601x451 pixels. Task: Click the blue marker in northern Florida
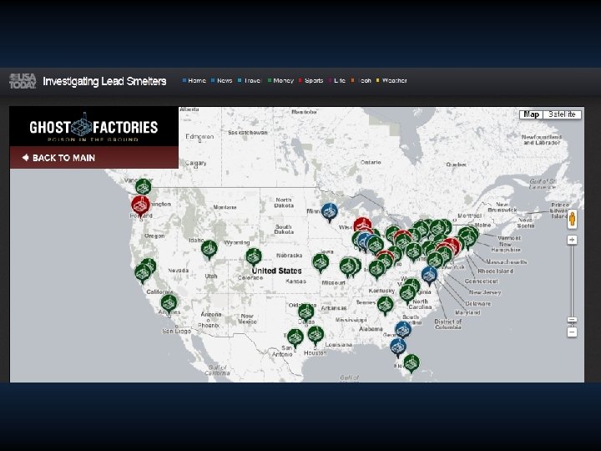pyautogui.click(x=398, y=347)
